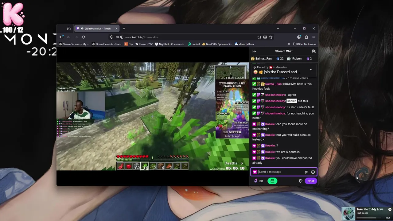Open the eFuse | eRena bookmark
Screen dimensions: 393x221
tap(245, 44)
